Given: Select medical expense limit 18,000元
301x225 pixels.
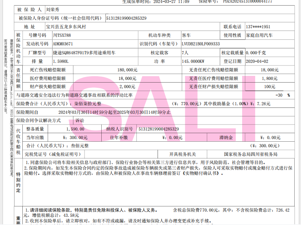Looking at the screenshot, I should click(127, 78).
